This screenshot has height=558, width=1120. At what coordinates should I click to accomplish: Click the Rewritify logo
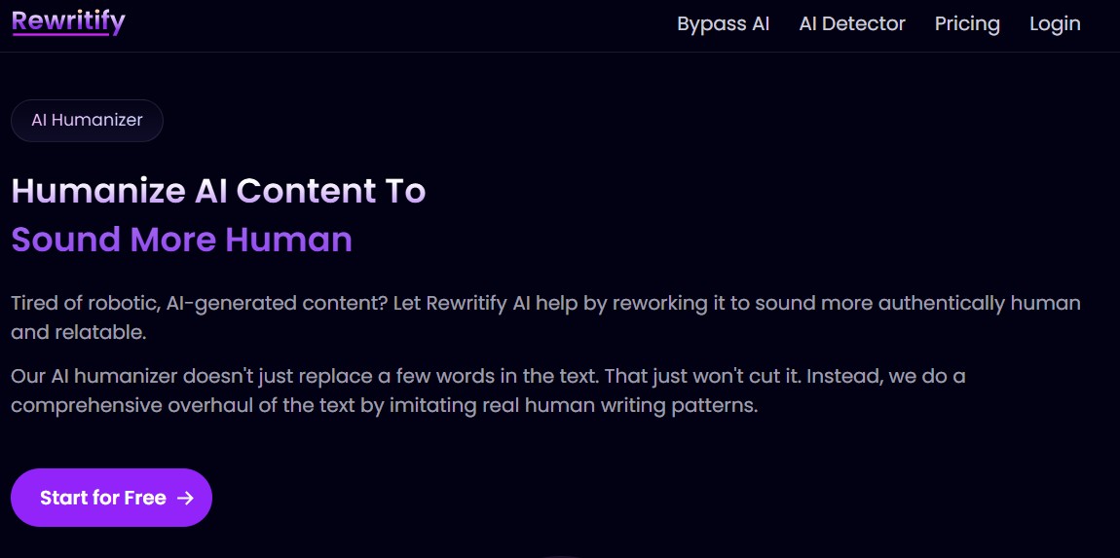(x=68, y=21)
